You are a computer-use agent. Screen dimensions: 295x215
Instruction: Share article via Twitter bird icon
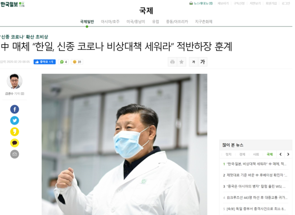(14, 121)
